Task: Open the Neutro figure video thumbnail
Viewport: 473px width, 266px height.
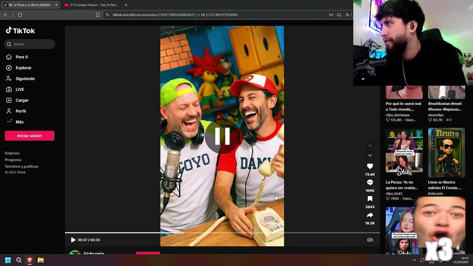Action: point(446,153)
